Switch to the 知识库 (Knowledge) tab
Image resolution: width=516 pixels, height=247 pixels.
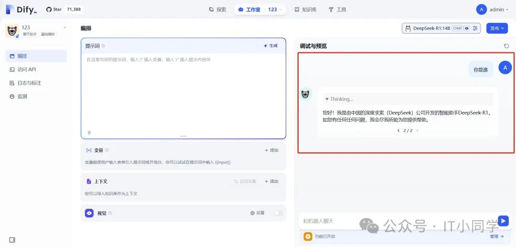pos(305,10)
